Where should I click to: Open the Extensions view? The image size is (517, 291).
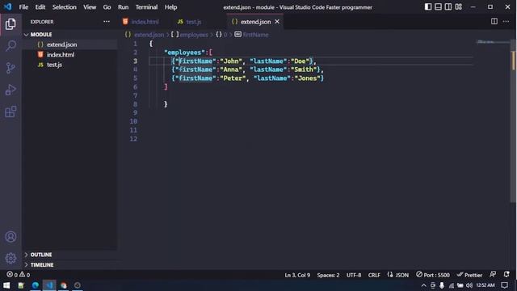coord(11,112)
